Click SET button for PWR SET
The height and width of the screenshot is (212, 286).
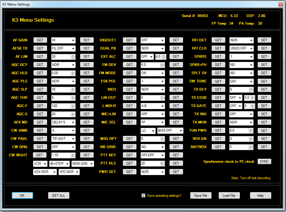(x=176, y=172)
